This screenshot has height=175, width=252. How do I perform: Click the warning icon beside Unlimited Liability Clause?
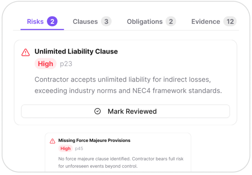pyautogui.click(x=26, y=52)
